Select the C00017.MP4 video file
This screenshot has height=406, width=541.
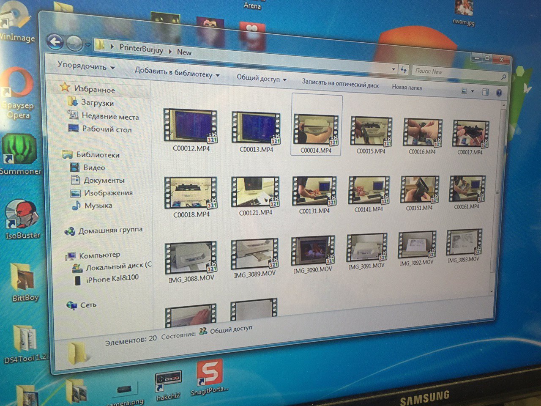pyautogui.click(x=470, y=137)
